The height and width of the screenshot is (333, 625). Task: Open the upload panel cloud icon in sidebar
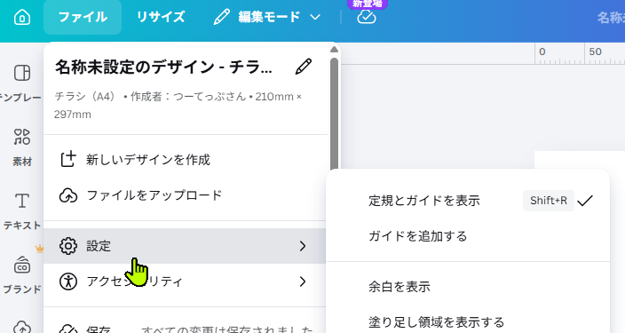22,327
